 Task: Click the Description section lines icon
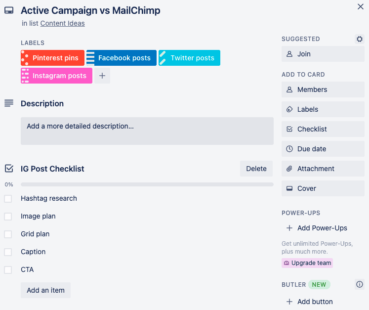coord(9,103)
